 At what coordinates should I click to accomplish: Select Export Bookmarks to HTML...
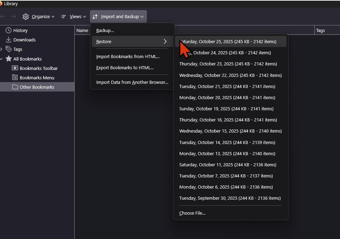[x=125, y=68]
